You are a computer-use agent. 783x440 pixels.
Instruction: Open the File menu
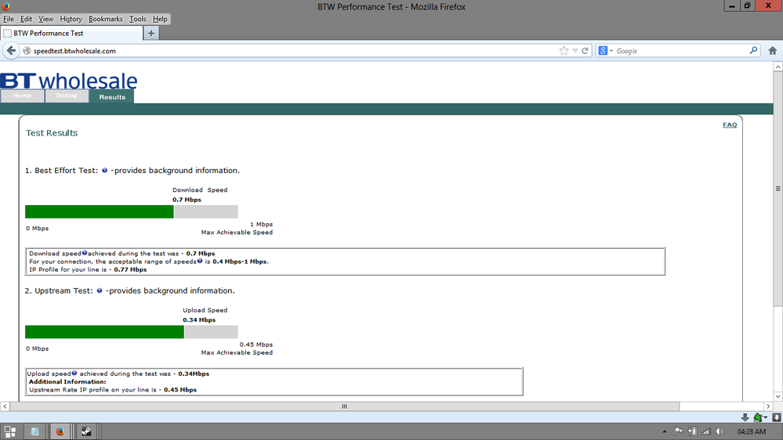9,19
